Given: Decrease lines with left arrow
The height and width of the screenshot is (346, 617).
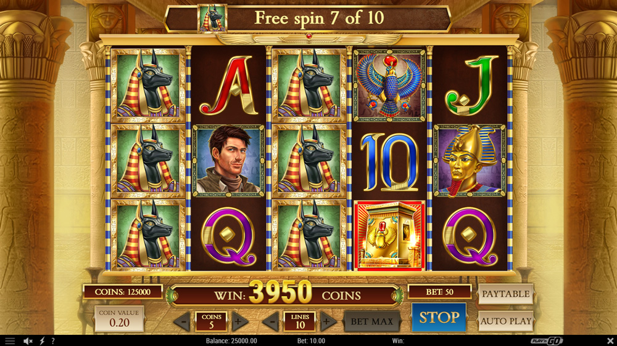Looking at the screenshot, I should click(x=271, y=321).
